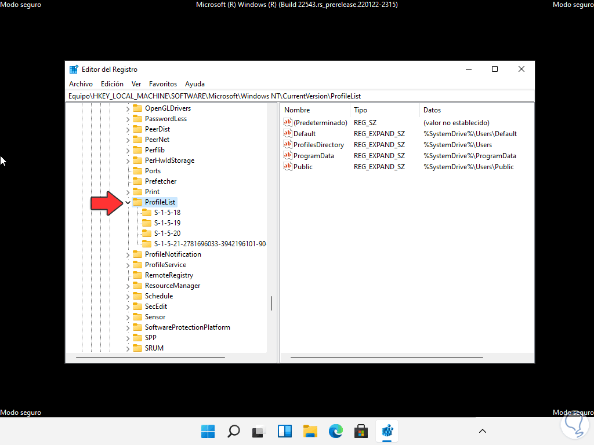Expand the PasswordLess key

pyautogui.click(x=128, y=119)
